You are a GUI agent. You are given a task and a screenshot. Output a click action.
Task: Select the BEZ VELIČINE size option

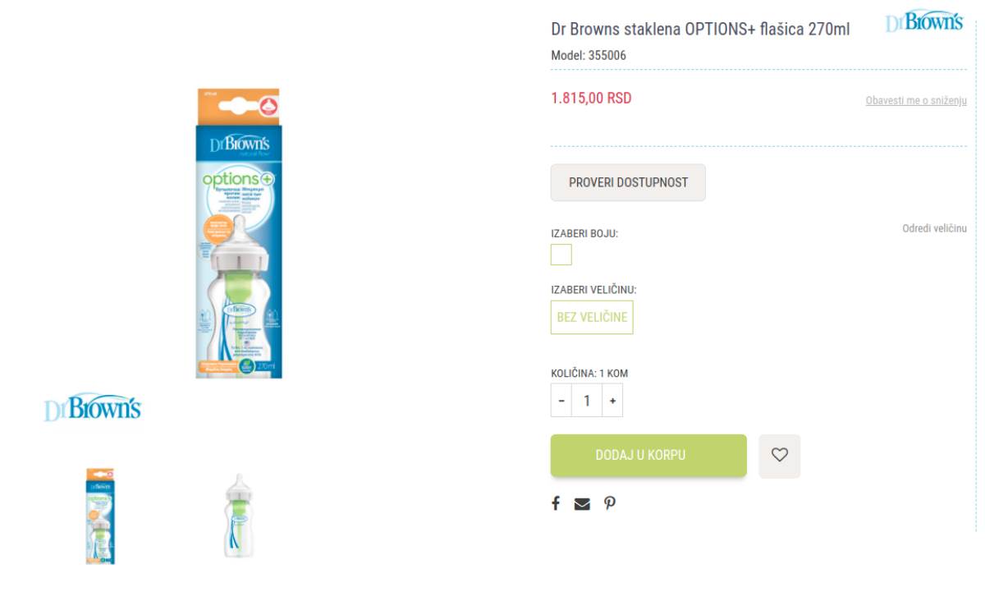tap(592, 317)
